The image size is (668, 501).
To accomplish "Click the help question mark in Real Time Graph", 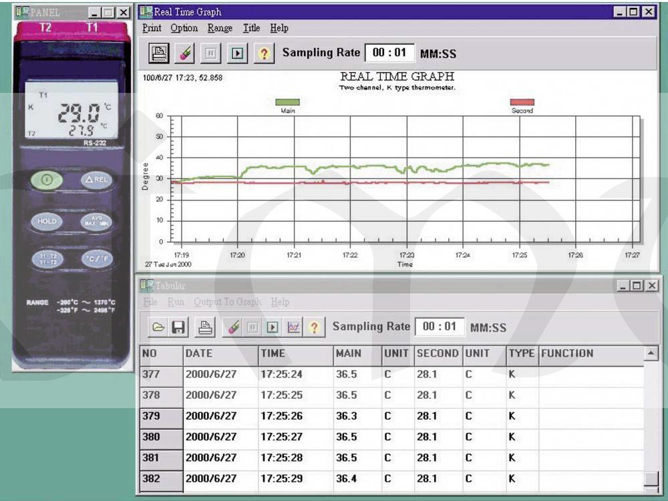I will (x=264, y=53).
